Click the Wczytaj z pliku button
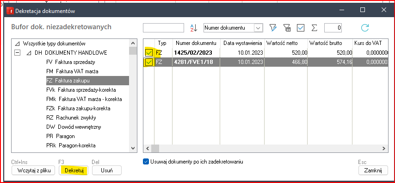Screen dimensions: 395x183 pyautogui.click(x=33, y=170)
